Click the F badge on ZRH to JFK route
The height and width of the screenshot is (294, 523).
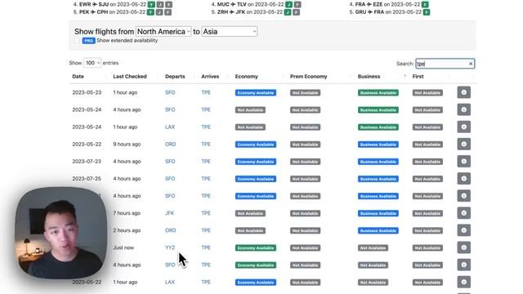click(x=296, y=12)
